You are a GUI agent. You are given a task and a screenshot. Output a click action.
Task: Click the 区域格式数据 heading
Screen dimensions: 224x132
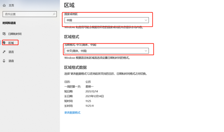pyautogui.click(x=75, y=67)
